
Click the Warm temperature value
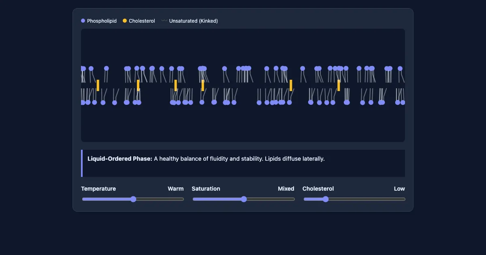176,189
